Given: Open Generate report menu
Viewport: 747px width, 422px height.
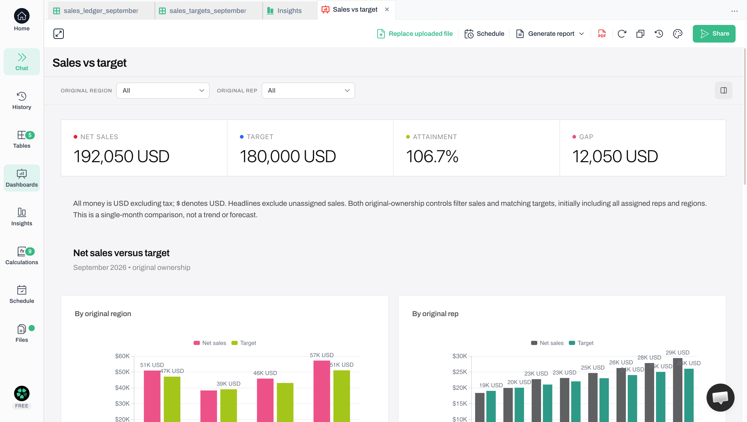Looking at the screenshot, I should (550, 34).
